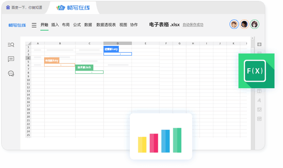
Task: Click the third collaborator avatar with green ring
Action: coord(255,24)
